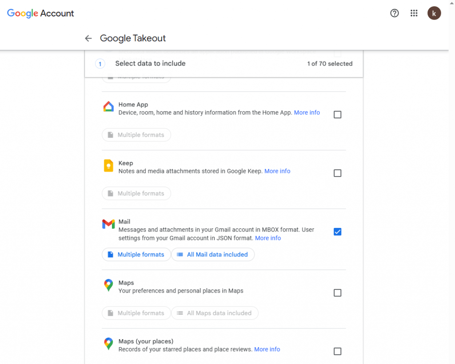Screen dimensions: 455x364
Task: Click the Maps pin icon
Action: point(108,285)
